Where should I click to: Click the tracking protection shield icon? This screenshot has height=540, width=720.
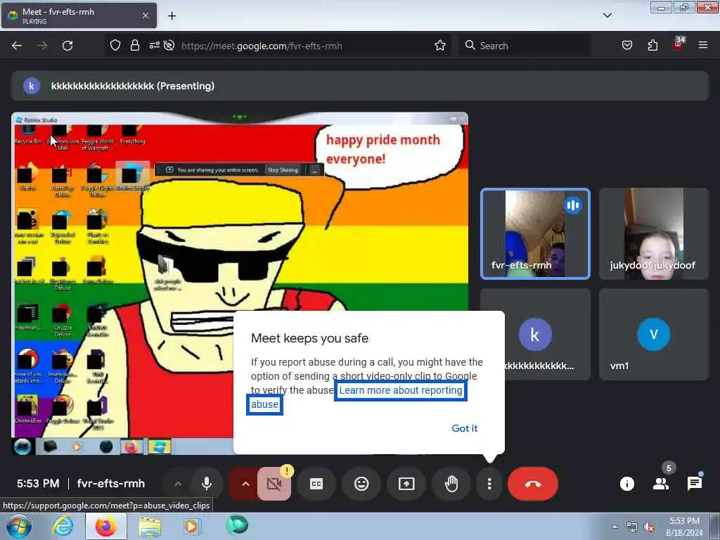tap(115, 46)
